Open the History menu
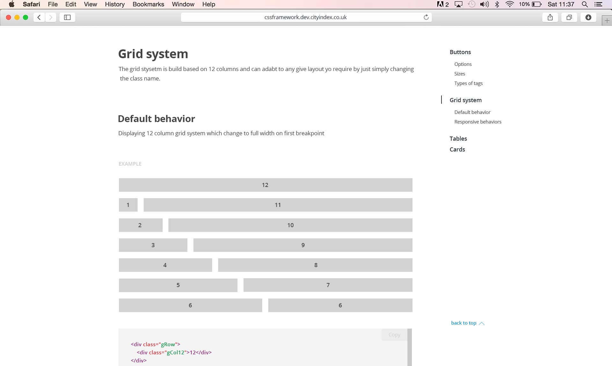612x366 pixels. pyautogui.click(x=114, y=4)
